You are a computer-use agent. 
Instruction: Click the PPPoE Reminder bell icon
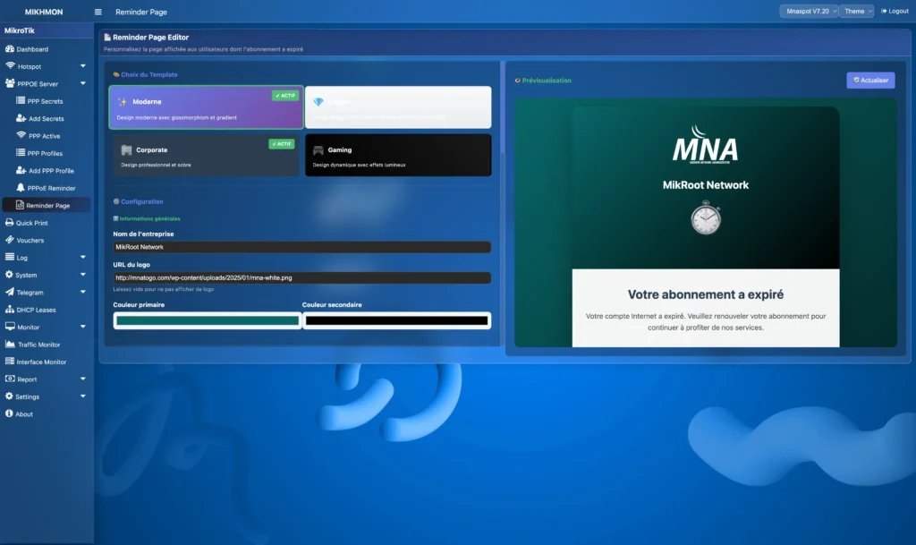point(21,188)
